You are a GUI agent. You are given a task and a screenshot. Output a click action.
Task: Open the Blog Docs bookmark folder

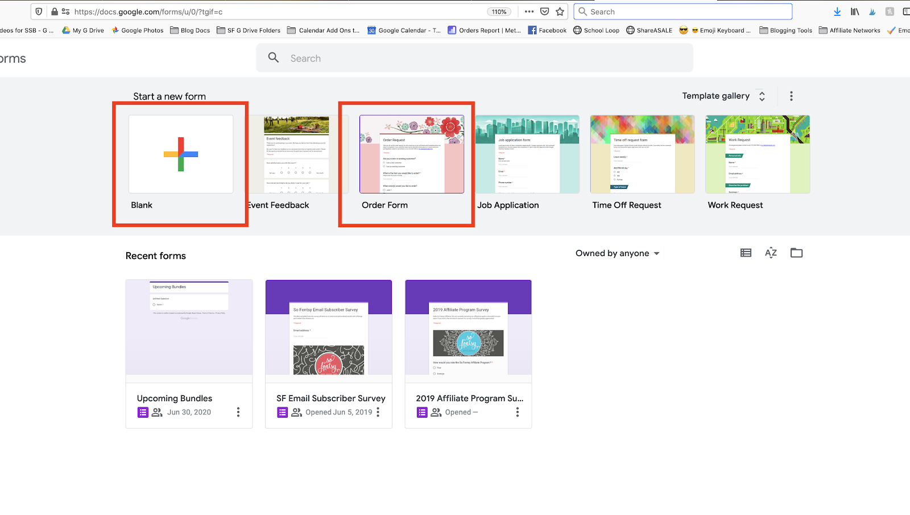pos(190,30)
